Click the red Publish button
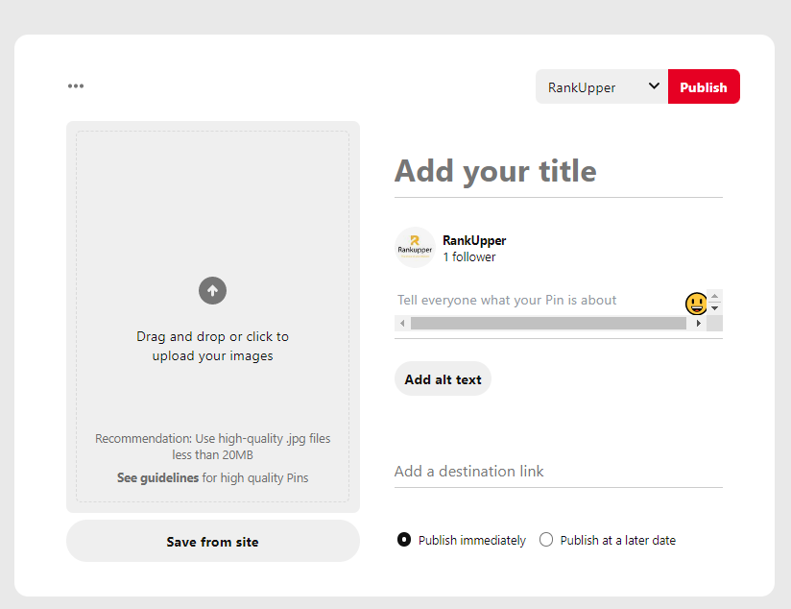The width and height of the screenshot is (791, 609). click(704, 86)
